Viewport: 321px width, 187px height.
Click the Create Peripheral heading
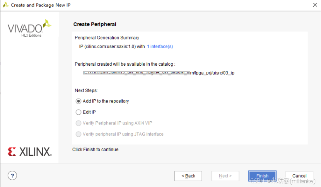point(95,24)
